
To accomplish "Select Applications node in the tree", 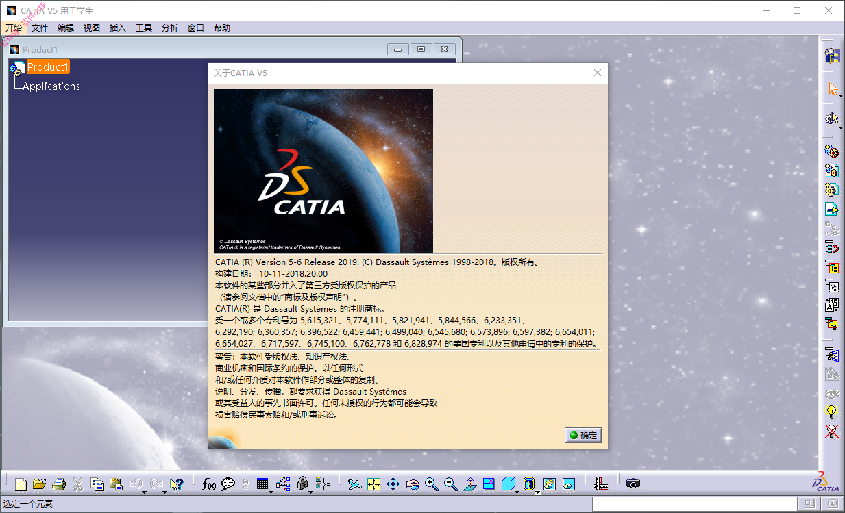I will pyautogui.click(x=51, y=86).
